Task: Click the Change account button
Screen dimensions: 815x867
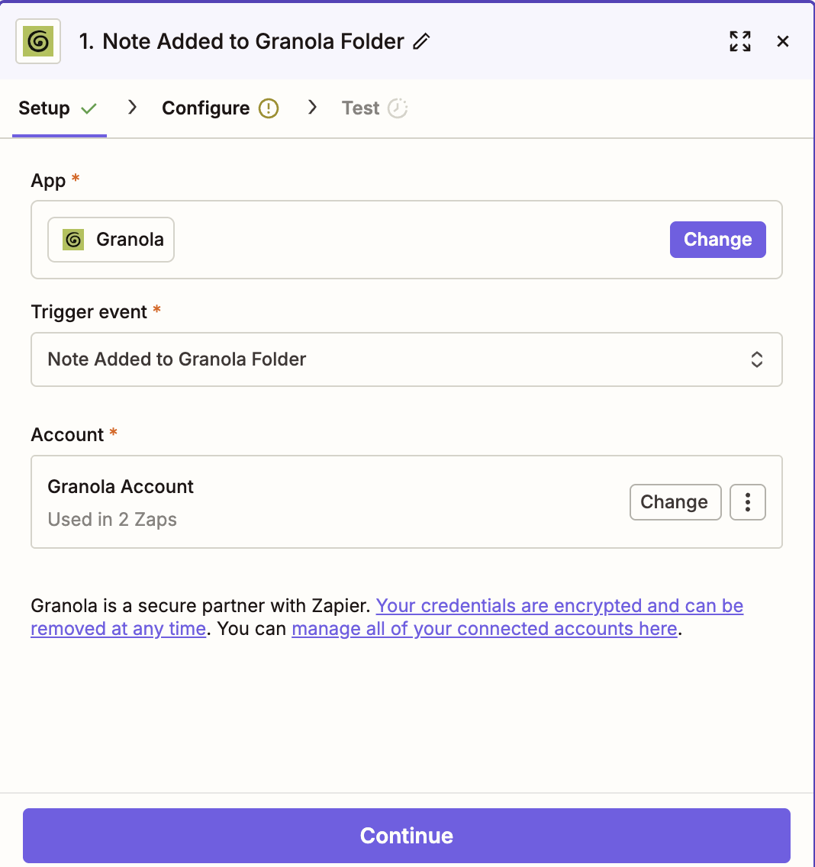Action: pyautogui.click(x=675, y=502)
